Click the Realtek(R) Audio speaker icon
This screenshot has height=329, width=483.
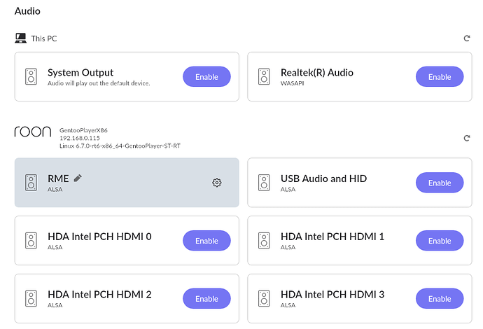pos(264,76)
